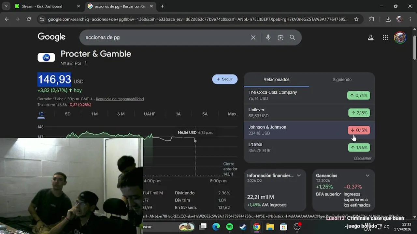Screen dimensions: 417x234
Task: Select the 5D chart range
Action: point(68,114)
